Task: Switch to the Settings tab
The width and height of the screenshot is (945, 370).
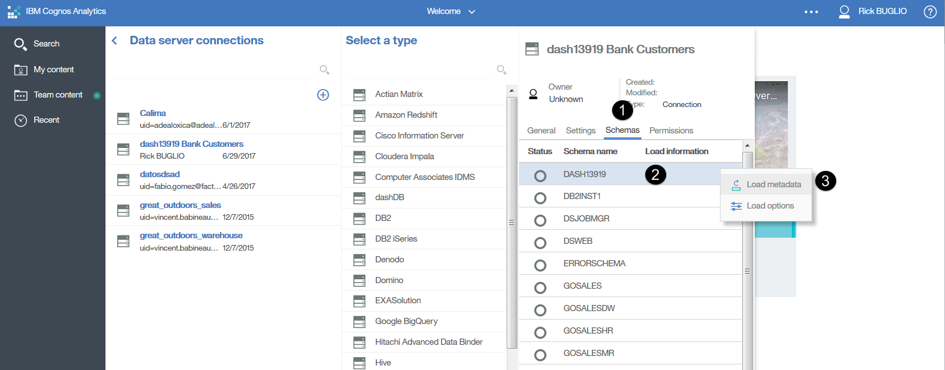Action: pyautogui.click(x=581, y=131)
